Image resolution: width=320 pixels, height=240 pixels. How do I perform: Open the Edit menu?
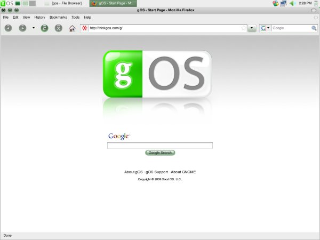[15, 18]
